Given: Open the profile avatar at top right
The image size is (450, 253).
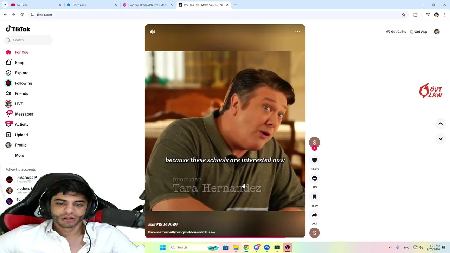Looking at the screenshot, I should (437, 32).
